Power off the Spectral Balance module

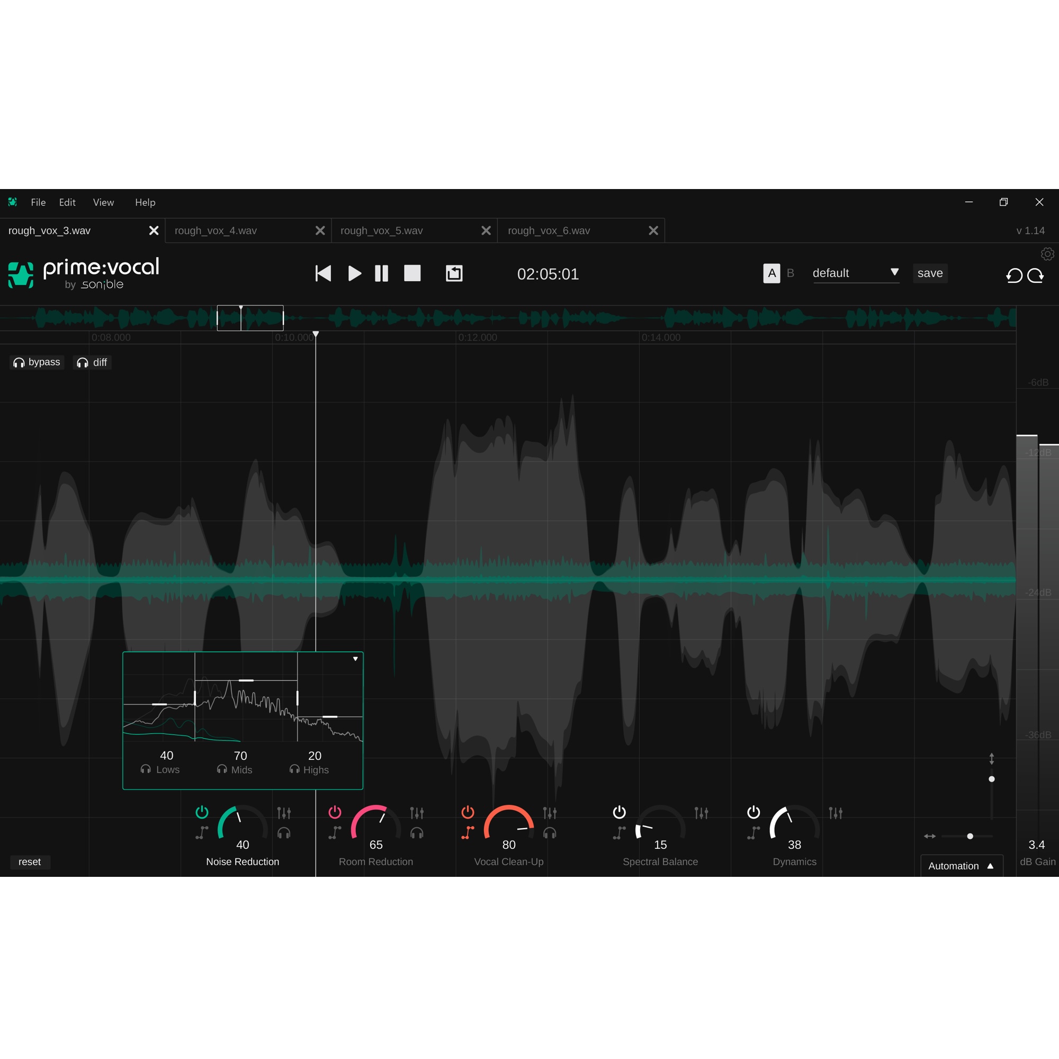coord(620,812)
